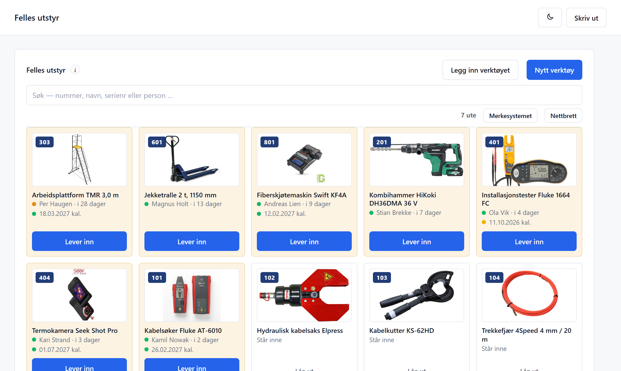
Task: Select title Termokamera Seek Shot Pro
Action: click(x=75, y=331)
